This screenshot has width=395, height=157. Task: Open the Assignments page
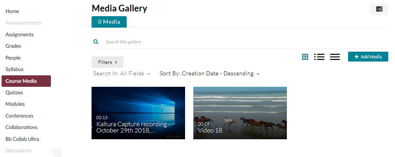pyautogui.click(x=19, y=35)
